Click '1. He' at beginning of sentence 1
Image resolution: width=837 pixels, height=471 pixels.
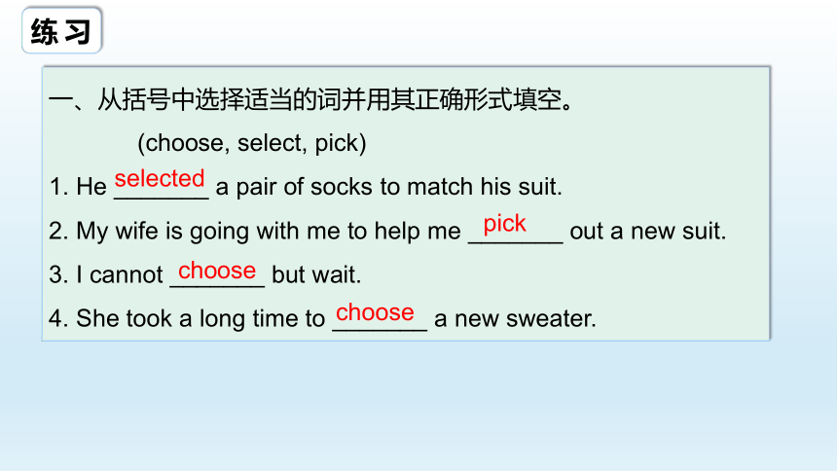pyautogui.click(x=78, y=187)
